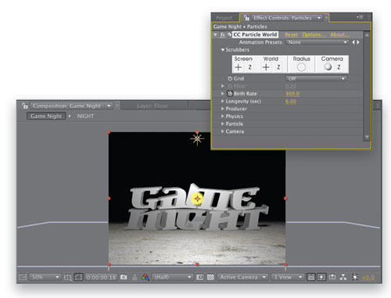Open the (Half) resolution dropdown
This screenshot has width=391, height=298.
172,277
